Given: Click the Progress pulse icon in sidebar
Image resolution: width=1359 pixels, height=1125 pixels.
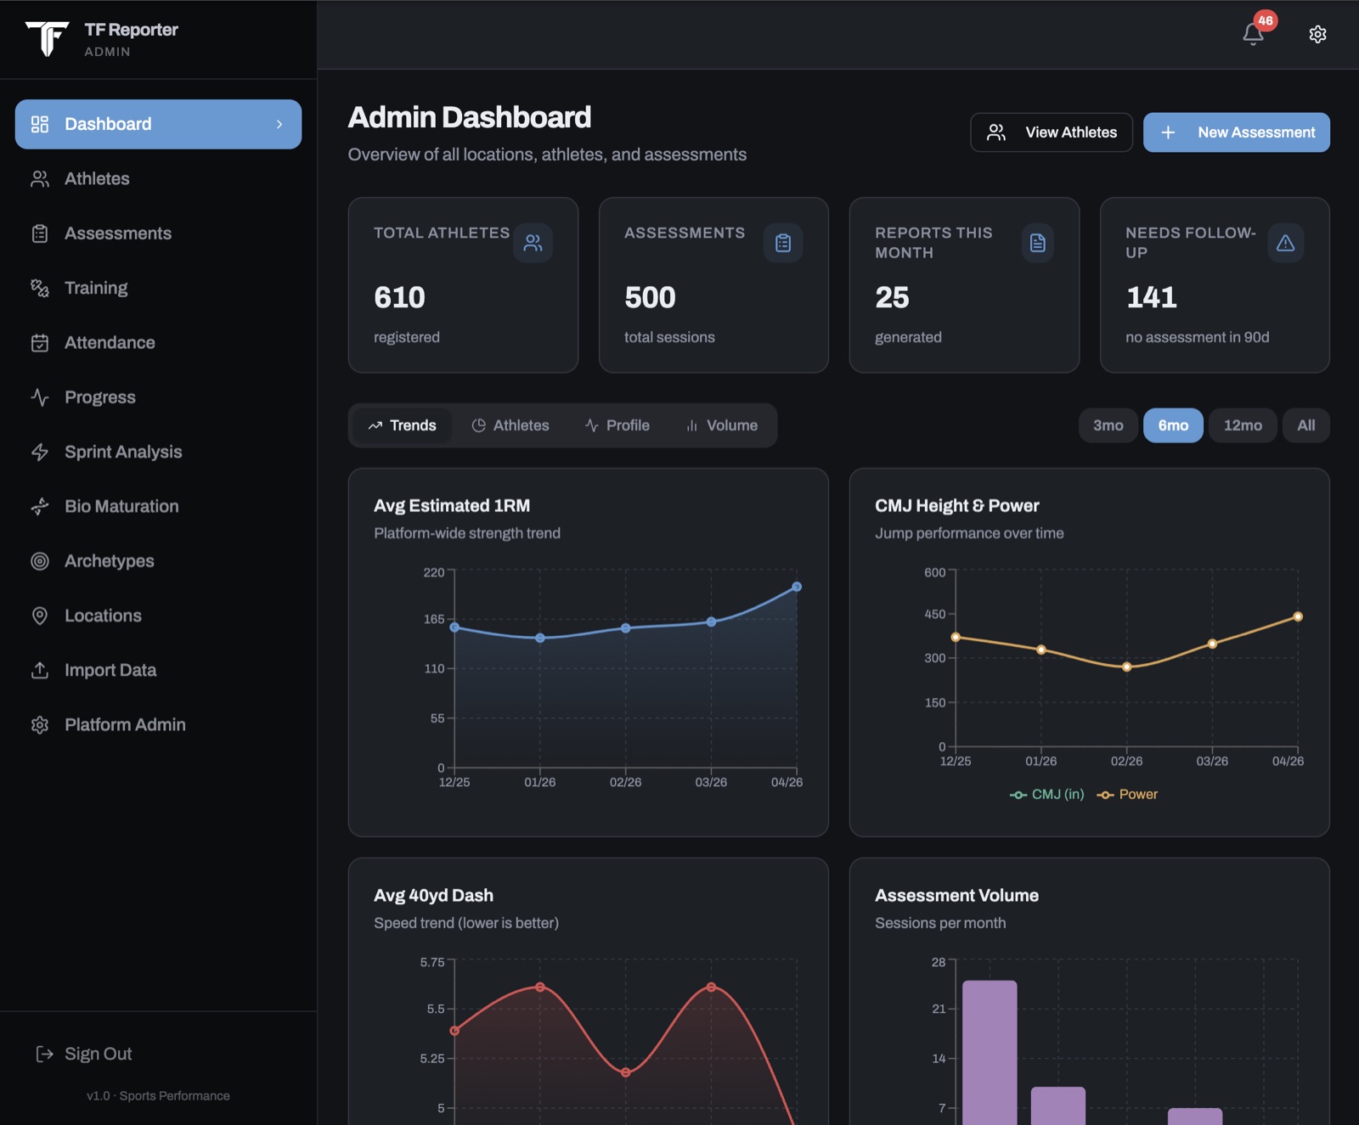Looking at the screenshot, I should [x=40, y=397].
